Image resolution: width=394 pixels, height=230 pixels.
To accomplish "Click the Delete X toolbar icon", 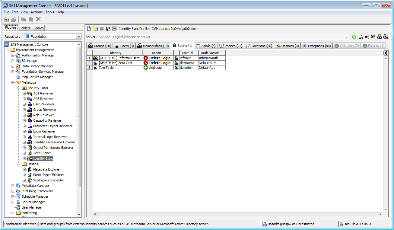I will point(38,19).
